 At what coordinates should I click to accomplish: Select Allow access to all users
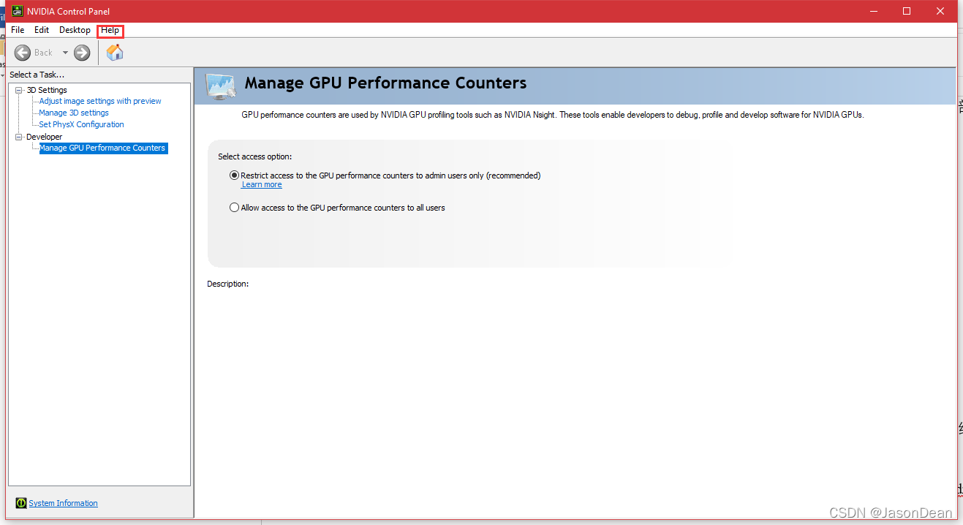[x=234, y=208]
